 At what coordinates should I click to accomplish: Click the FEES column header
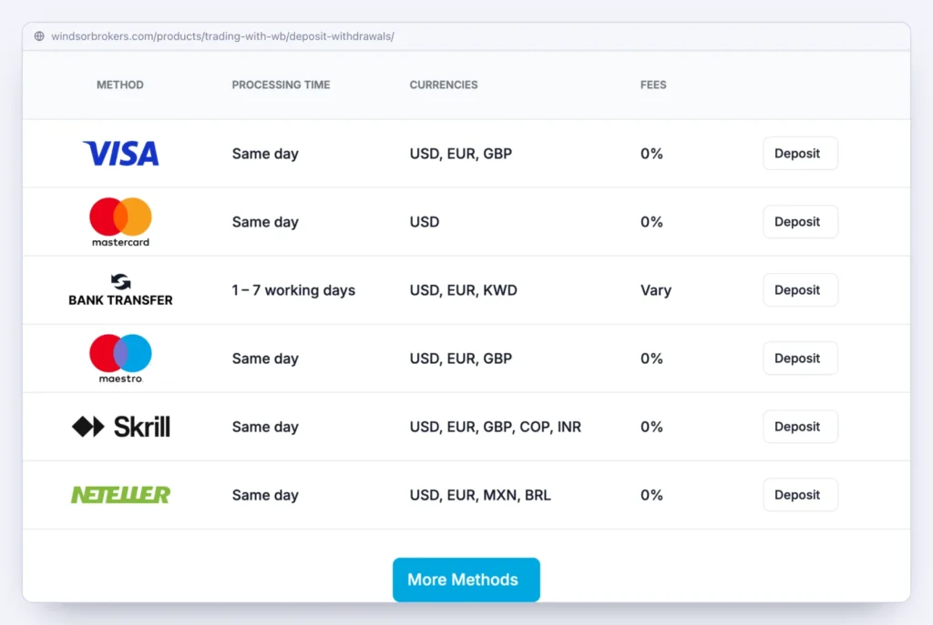pos(653,85)
